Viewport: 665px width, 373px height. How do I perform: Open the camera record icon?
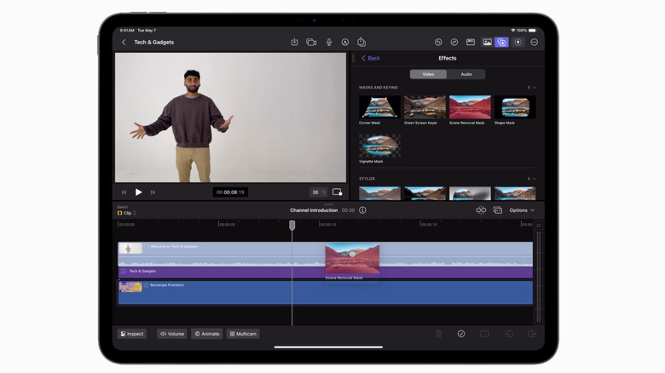(311, 42)
